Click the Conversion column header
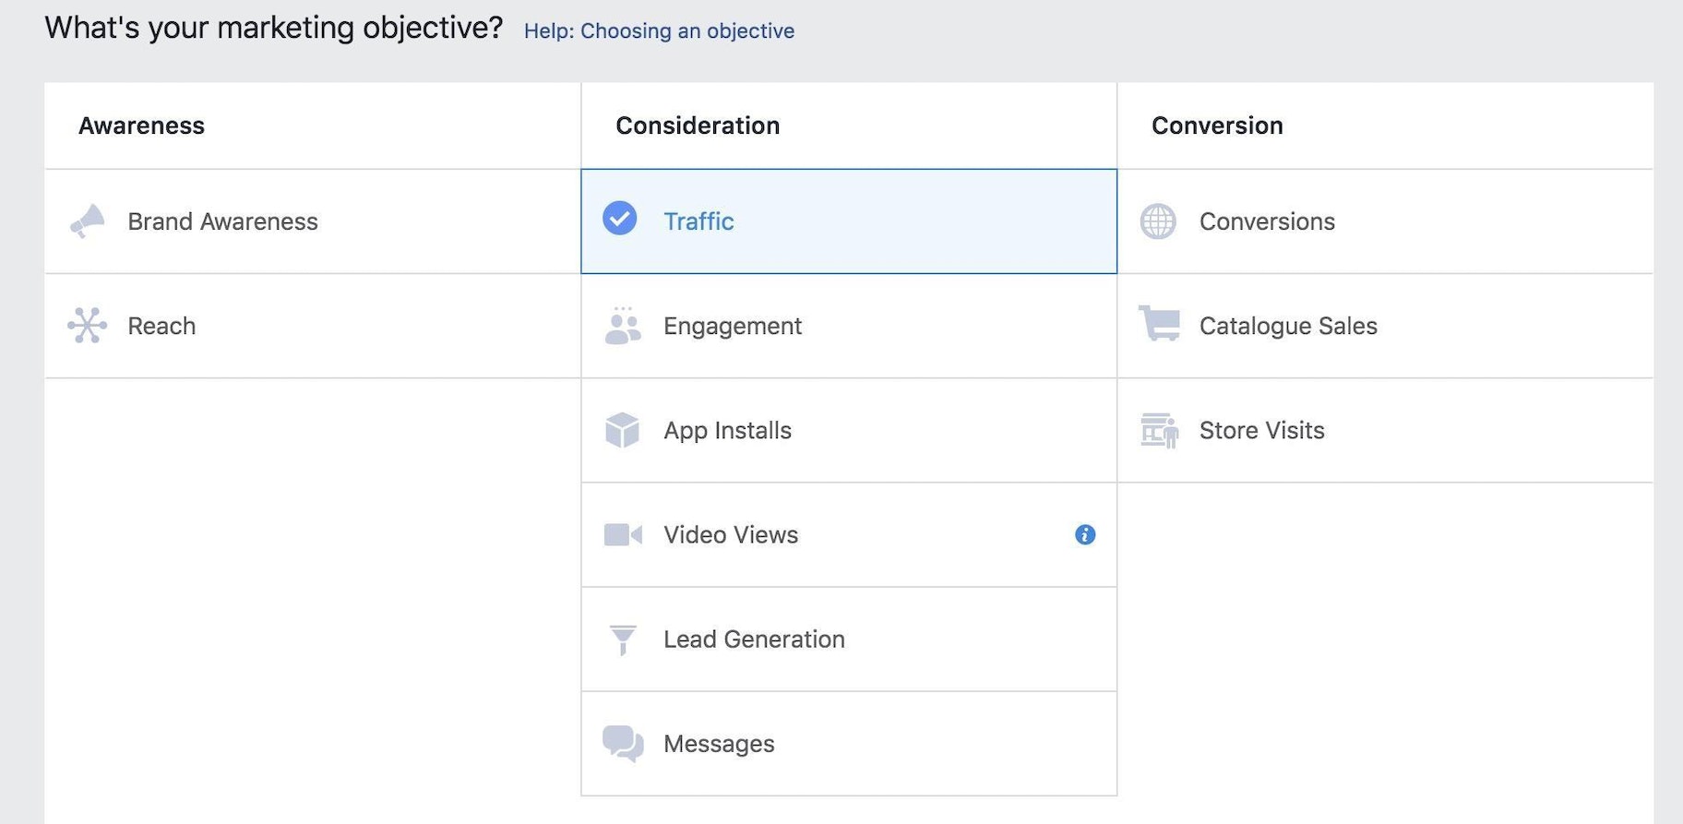The width and height of the screenshot is (1683, 824). 1217,125
